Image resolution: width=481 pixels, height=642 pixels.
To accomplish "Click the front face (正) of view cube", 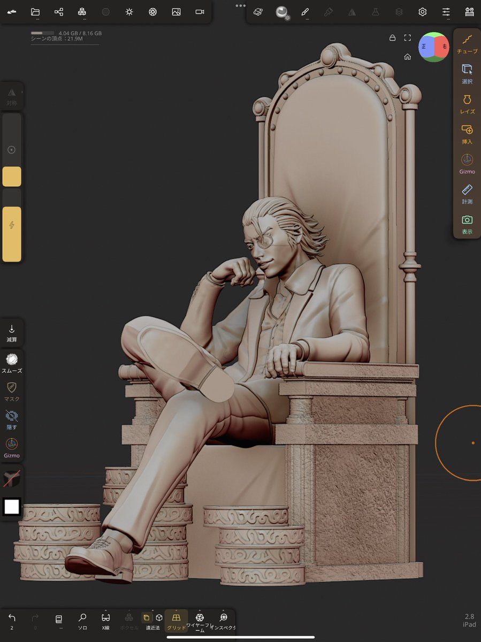I will coord(425,47).
